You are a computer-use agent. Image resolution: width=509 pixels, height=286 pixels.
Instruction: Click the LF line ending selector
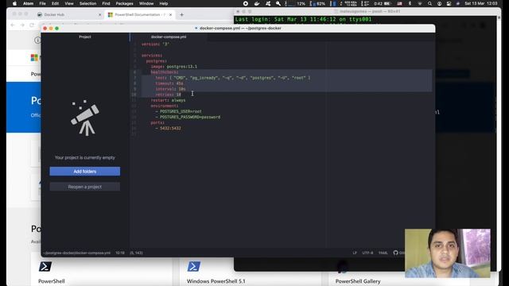pos(355,253)
